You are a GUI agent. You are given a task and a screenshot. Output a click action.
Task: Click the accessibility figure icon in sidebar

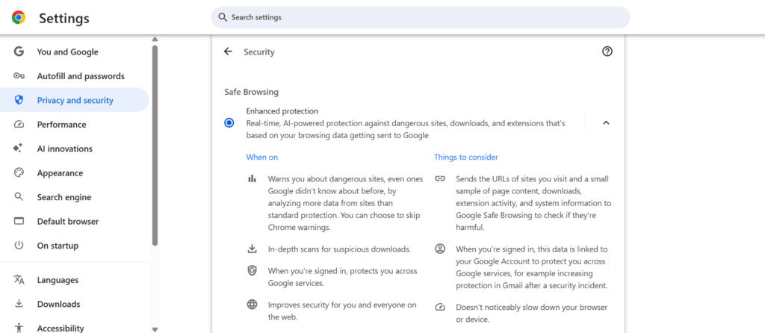tap(19, 328)
